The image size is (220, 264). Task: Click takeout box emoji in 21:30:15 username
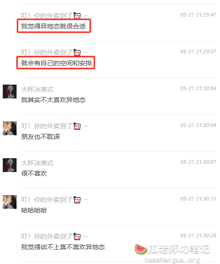77,200
